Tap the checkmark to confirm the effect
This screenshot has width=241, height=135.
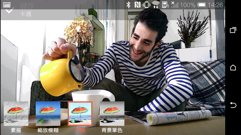(9, 10)
